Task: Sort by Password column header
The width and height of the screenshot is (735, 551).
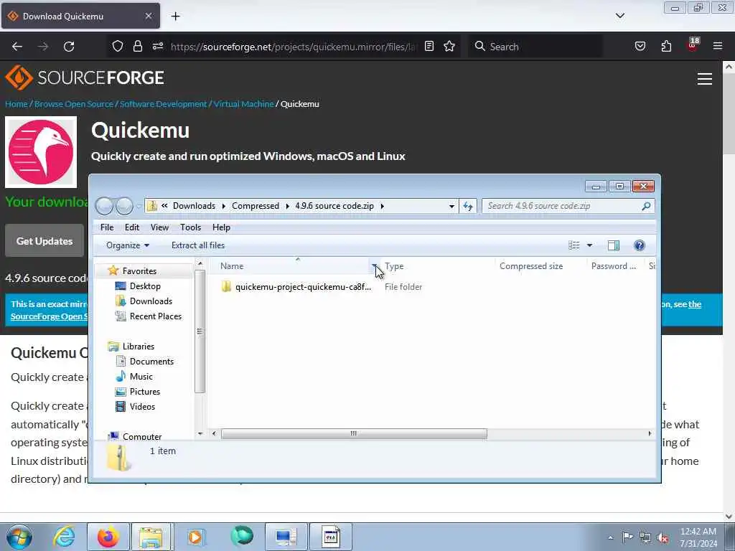Action: 615,265
